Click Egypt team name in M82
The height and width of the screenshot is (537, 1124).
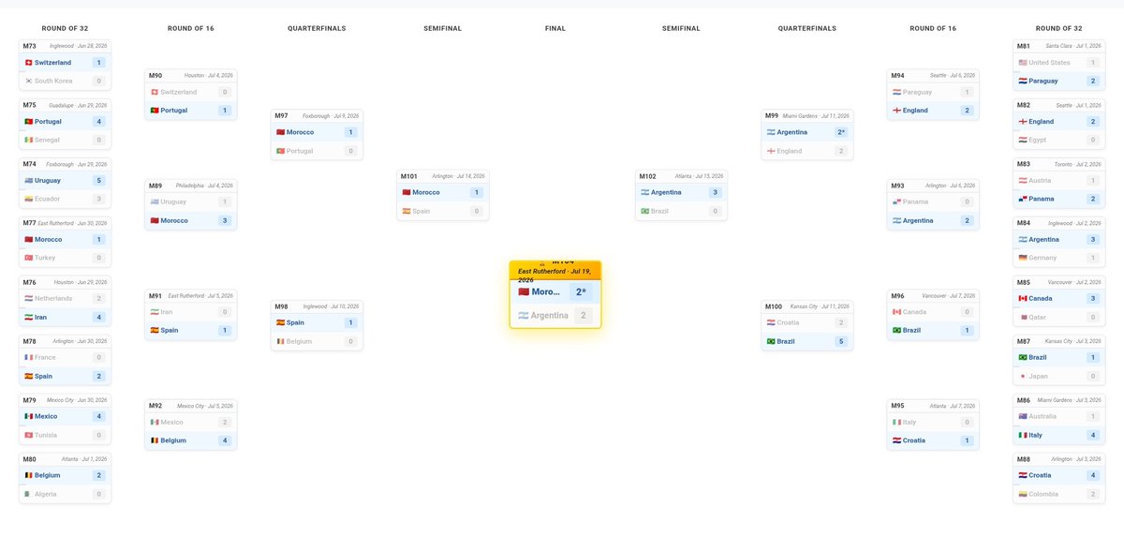1038,140
